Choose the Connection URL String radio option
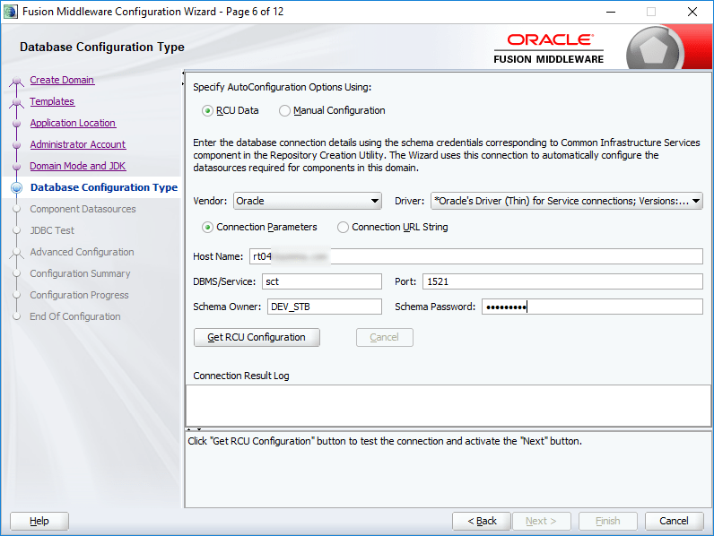The width and height of the screenshot is (714, 536). click(343, 227)
